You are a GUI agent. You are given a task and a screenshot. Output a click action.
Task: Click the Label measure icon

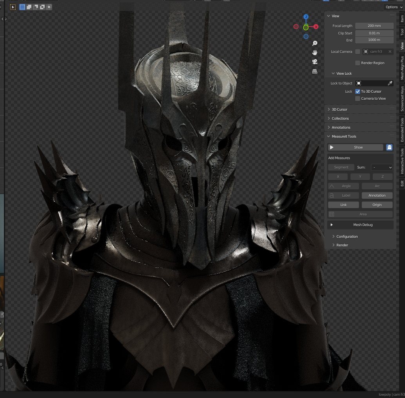click(x=332, y=195)
